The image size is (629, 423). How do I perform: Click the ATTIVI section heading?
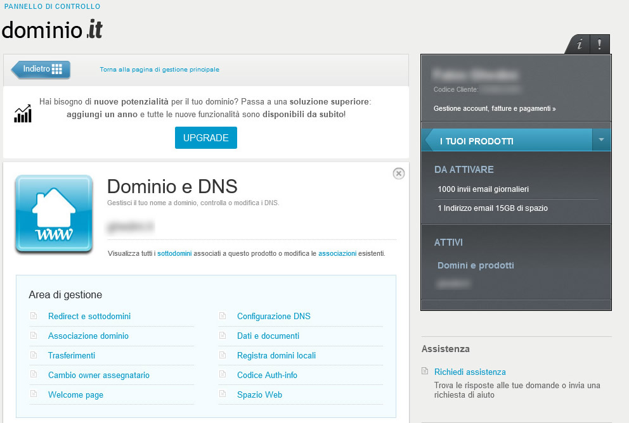click(448, 243)
